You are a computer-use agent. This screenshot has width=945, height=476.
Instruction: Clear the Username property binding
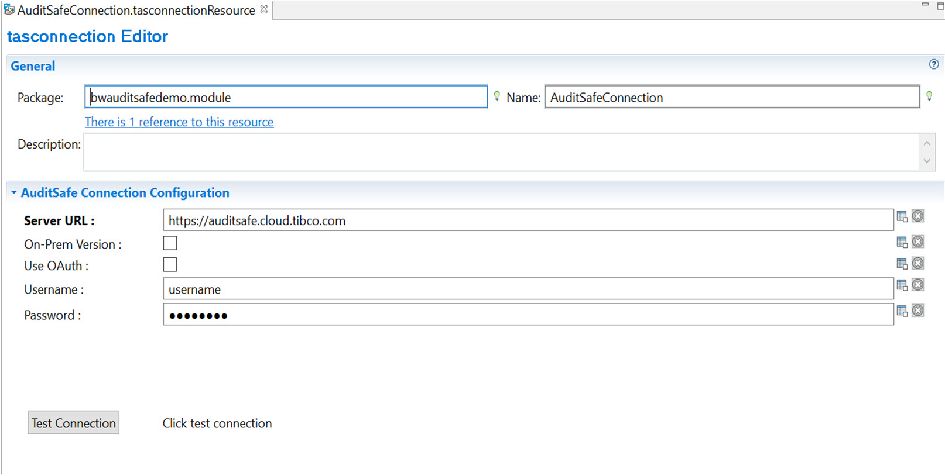point(918,285)
